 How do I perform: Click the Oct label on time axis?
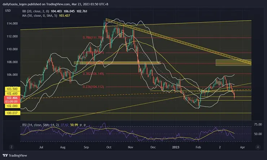click(x=109, y=147)
